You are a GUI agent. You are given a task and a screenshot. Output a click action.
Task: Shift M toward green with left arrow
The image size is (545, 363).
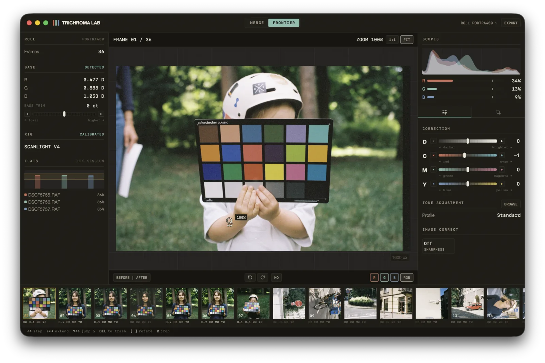tap(434, 170)
